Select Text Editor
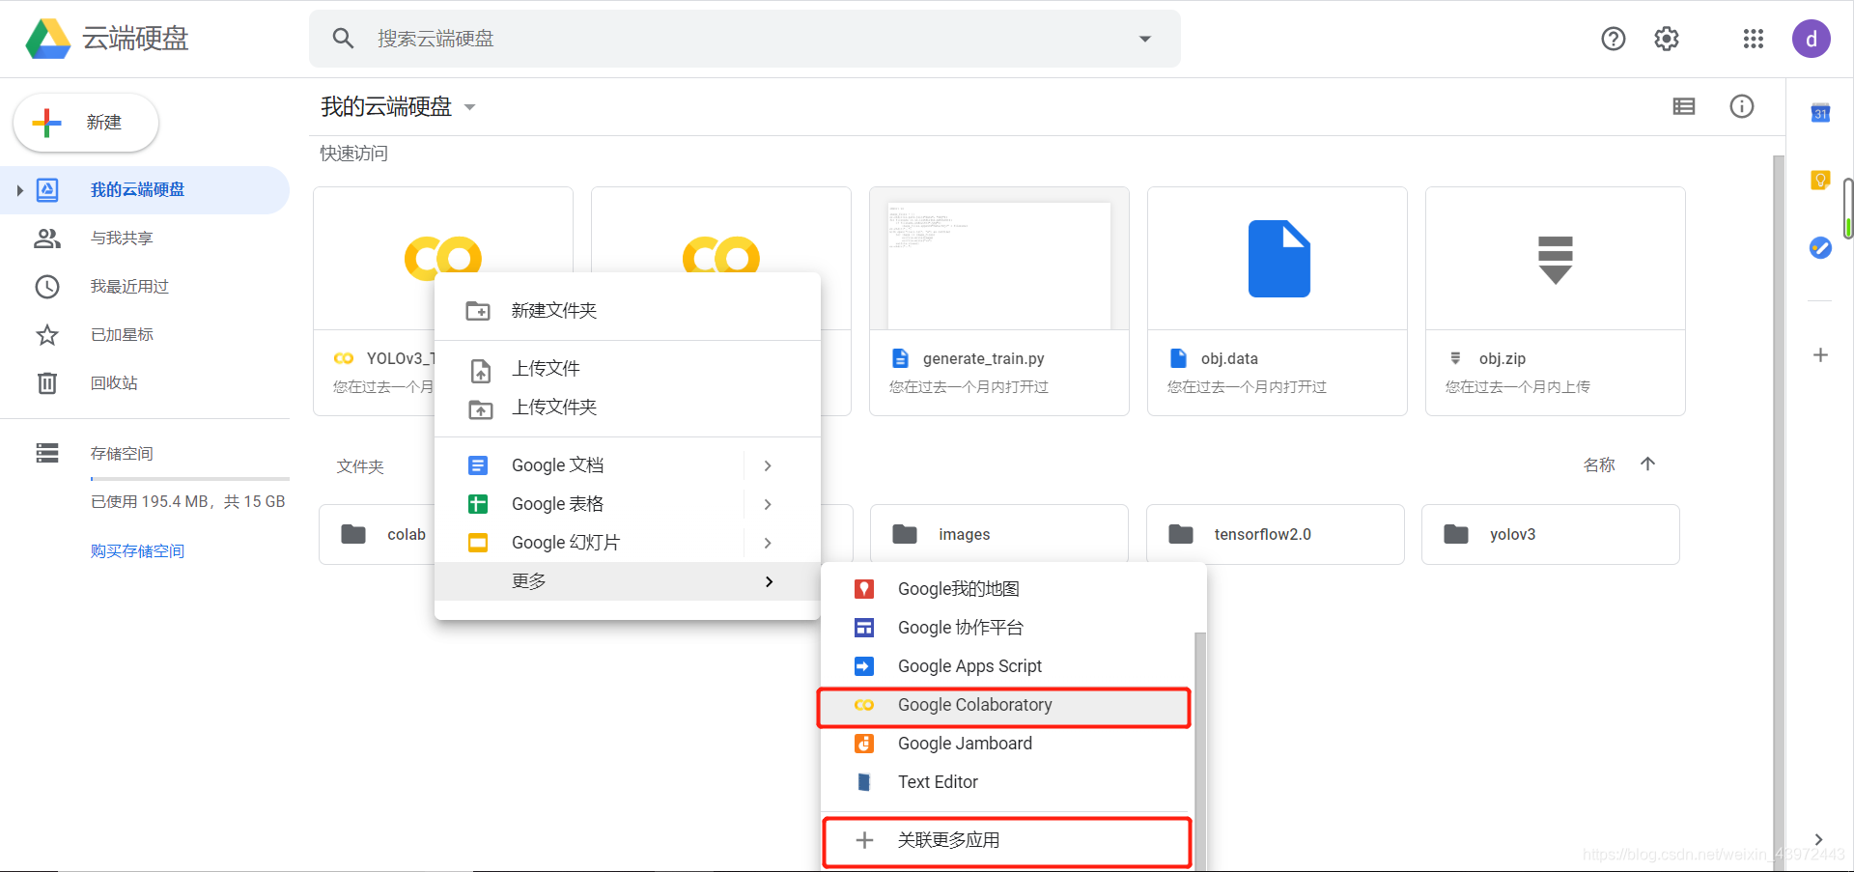 pos(1007,782)
